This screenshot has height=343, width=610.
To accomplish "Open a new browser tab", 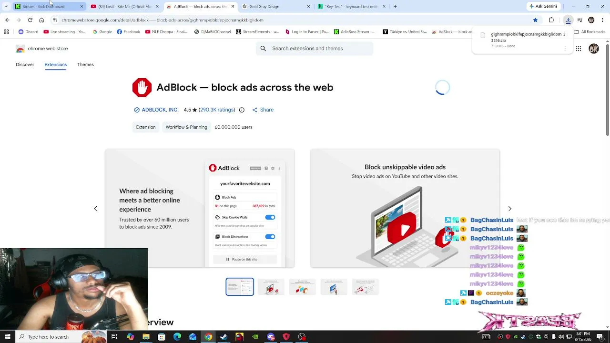I will click(395, 7).
